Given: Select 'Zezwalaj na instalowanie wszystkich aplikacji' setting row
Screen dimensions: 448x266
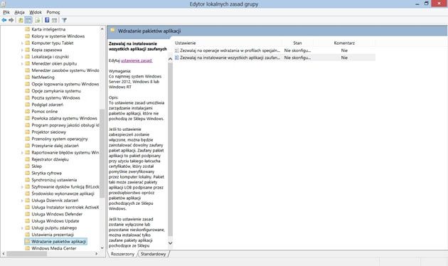Looking at the screenshot, I should pos(274,58).
